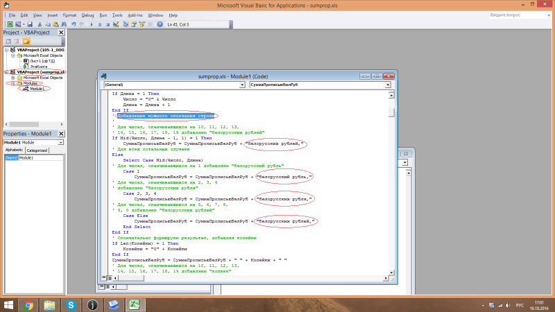Run the macro with the green play icon

[x=92, y=24]
